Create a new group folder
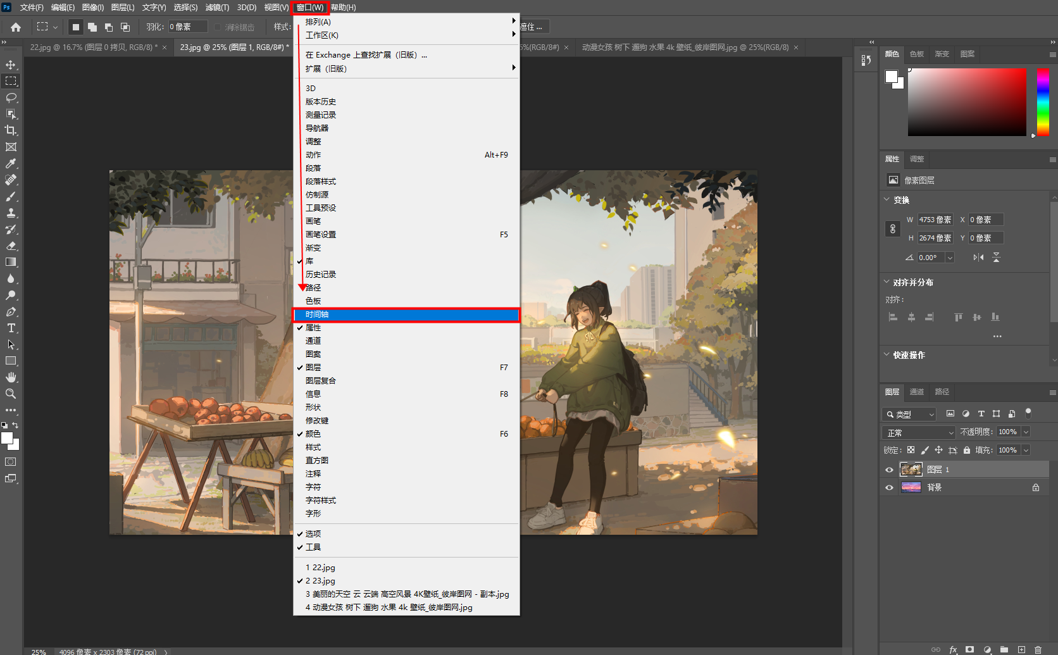1058x655 pixels. click(1004, 650)
